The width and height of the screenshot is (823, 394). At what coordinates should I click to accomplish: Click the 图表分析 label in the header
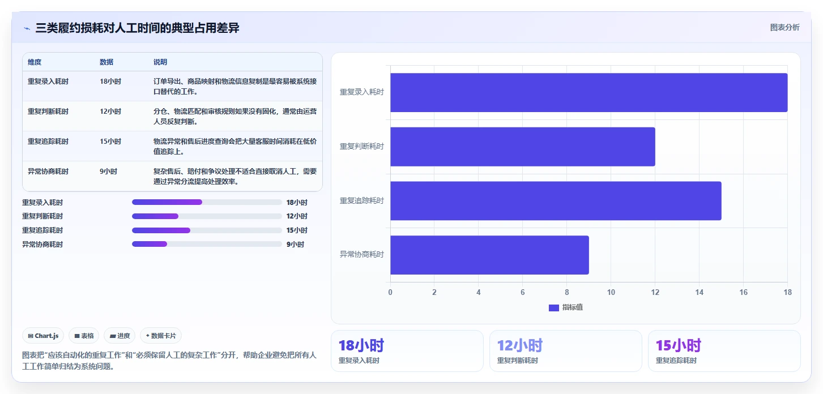[x=784, y=27]
